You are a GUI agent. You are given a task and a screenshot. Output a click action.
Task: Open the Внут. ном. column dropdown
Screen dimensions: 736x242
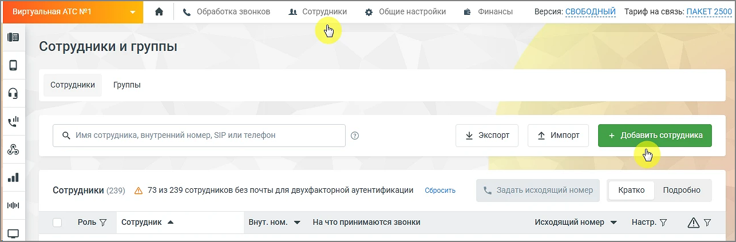(297, 223)
